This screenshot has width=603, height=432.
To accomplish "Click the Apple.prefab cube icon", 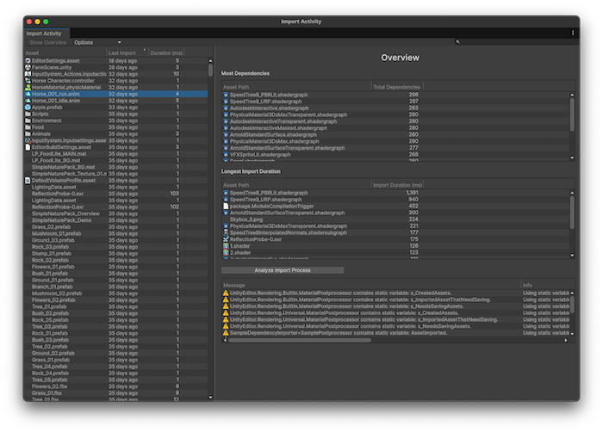I will (28, 108).
